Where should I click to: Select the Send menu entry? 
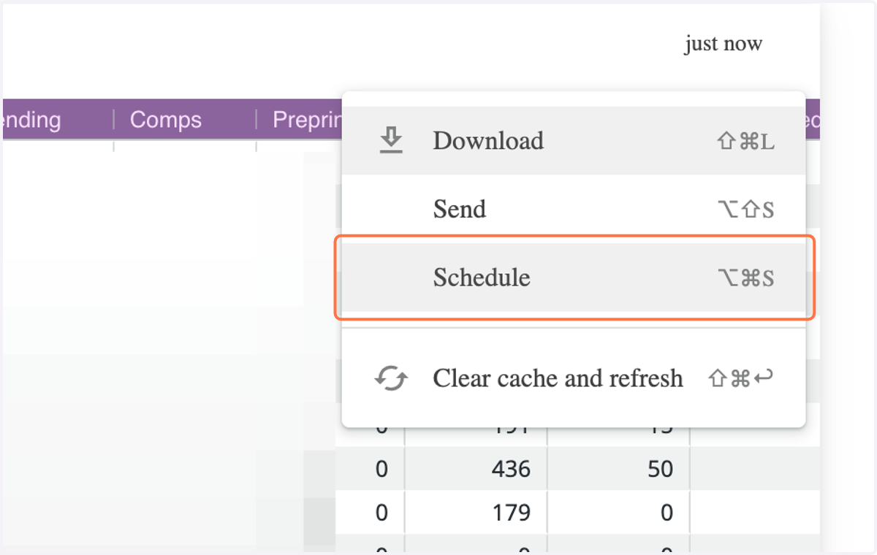pos(574,209)
